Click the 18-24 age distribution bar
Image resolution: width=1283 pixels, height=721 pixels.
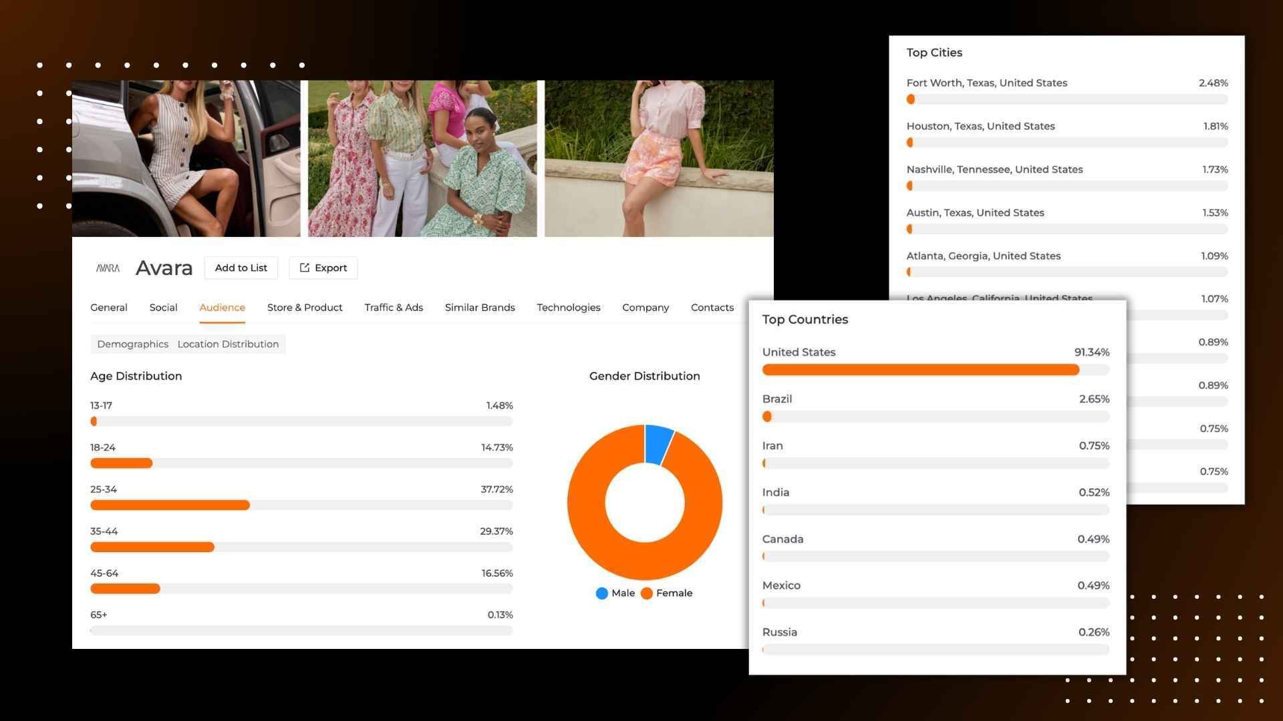tap(301, 463)
